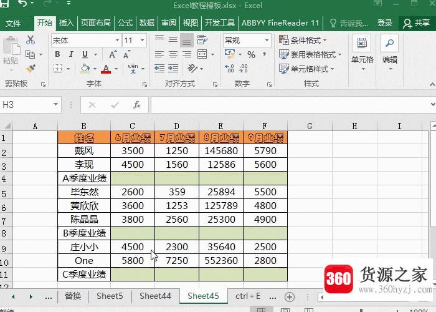Apply fill color bucket
The height and width of the screenshot is (312, 436).
(x=85, y=69)
